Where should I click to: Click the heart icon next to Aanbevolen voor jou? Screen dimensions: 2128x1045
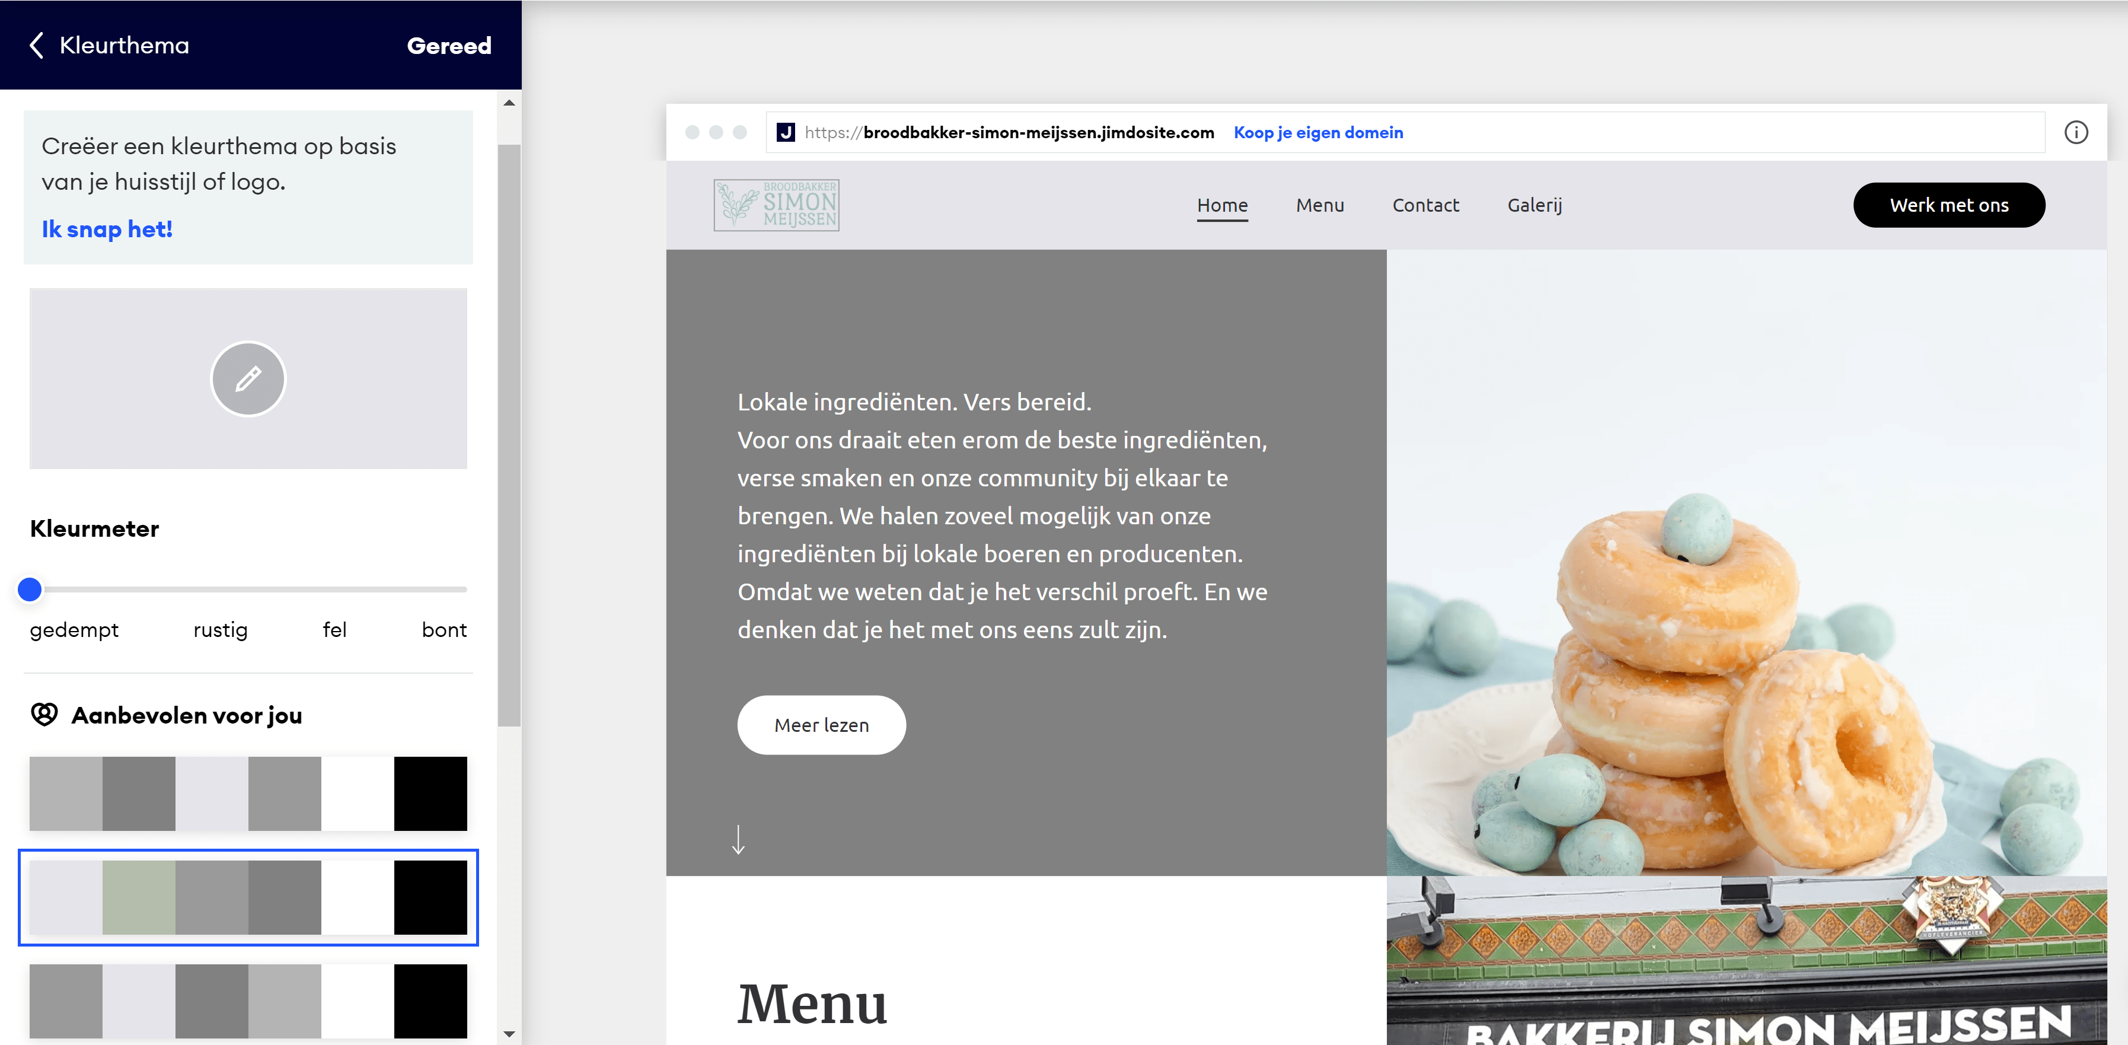44,713
